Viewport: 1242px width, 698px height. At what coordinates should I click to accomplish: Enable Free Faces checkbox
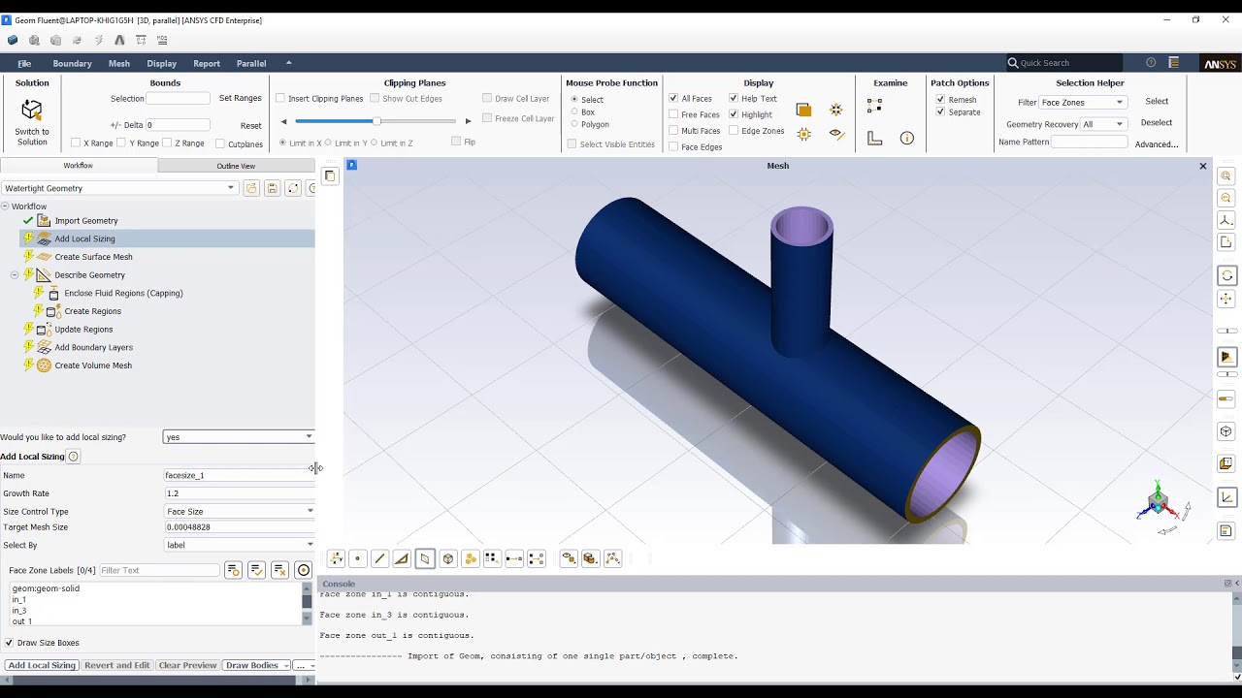click(x=673, y=114)
